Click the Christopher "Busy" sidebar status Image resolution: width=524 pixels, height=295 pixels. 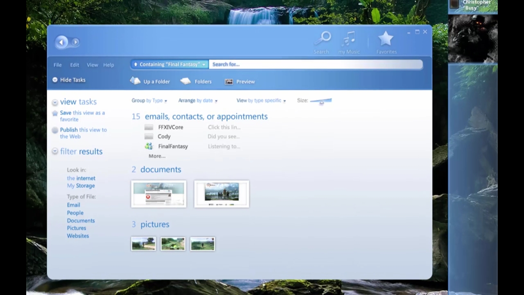pos(477,5)
